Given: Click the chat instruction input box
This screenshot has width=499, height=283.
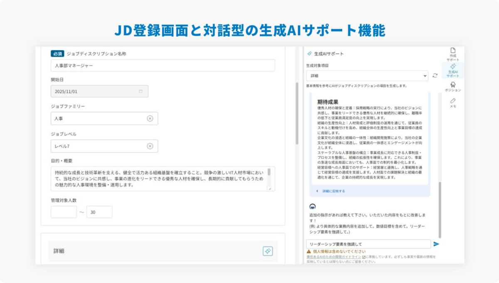Looking at the screenshot, I should click(368, 244).
